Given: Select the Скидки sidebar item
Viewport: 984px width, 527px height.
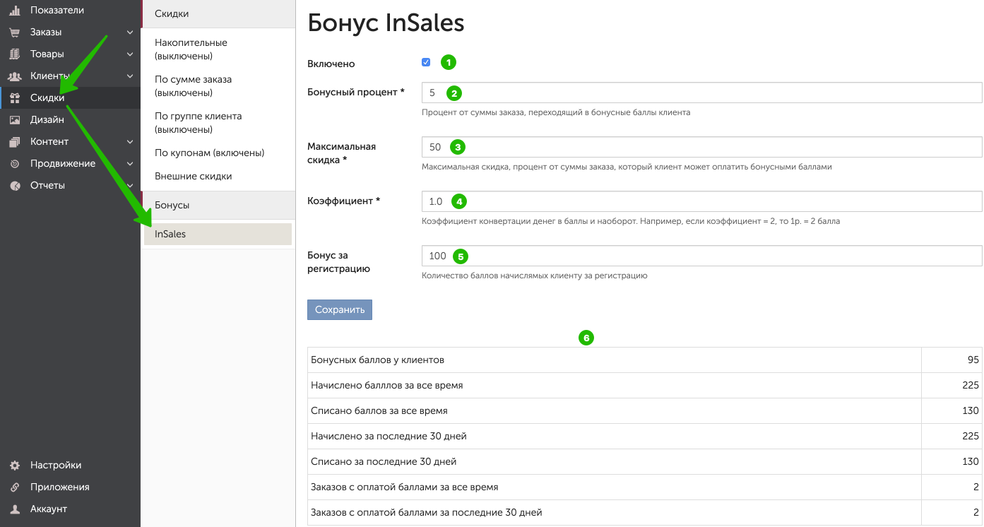Looking at the screenshot, I should [x=70, y=97].
